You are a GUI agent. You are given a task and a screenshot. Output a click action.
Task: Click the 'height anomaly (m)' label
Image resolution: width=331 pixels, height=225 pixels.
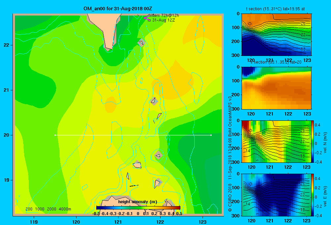[x=138, y=202]
